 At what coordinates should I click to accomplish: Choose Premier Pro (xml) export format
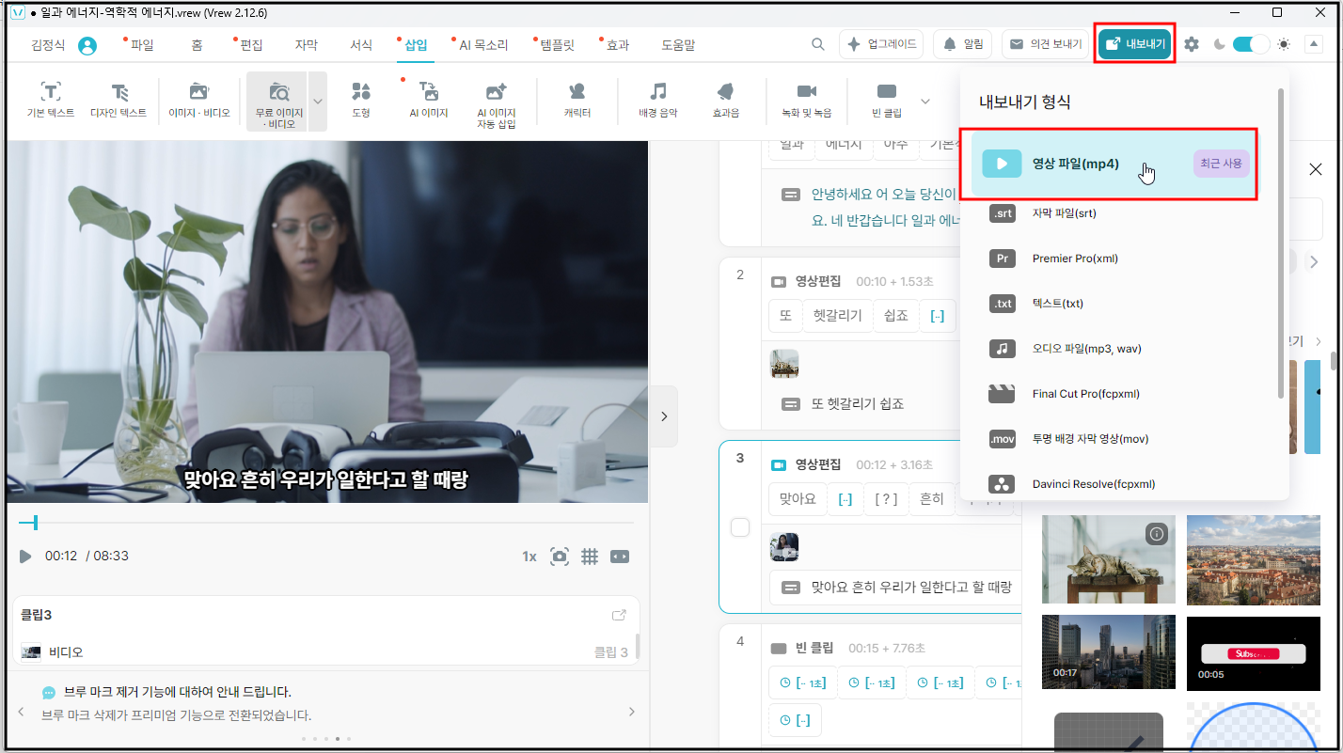[1118, 259]
